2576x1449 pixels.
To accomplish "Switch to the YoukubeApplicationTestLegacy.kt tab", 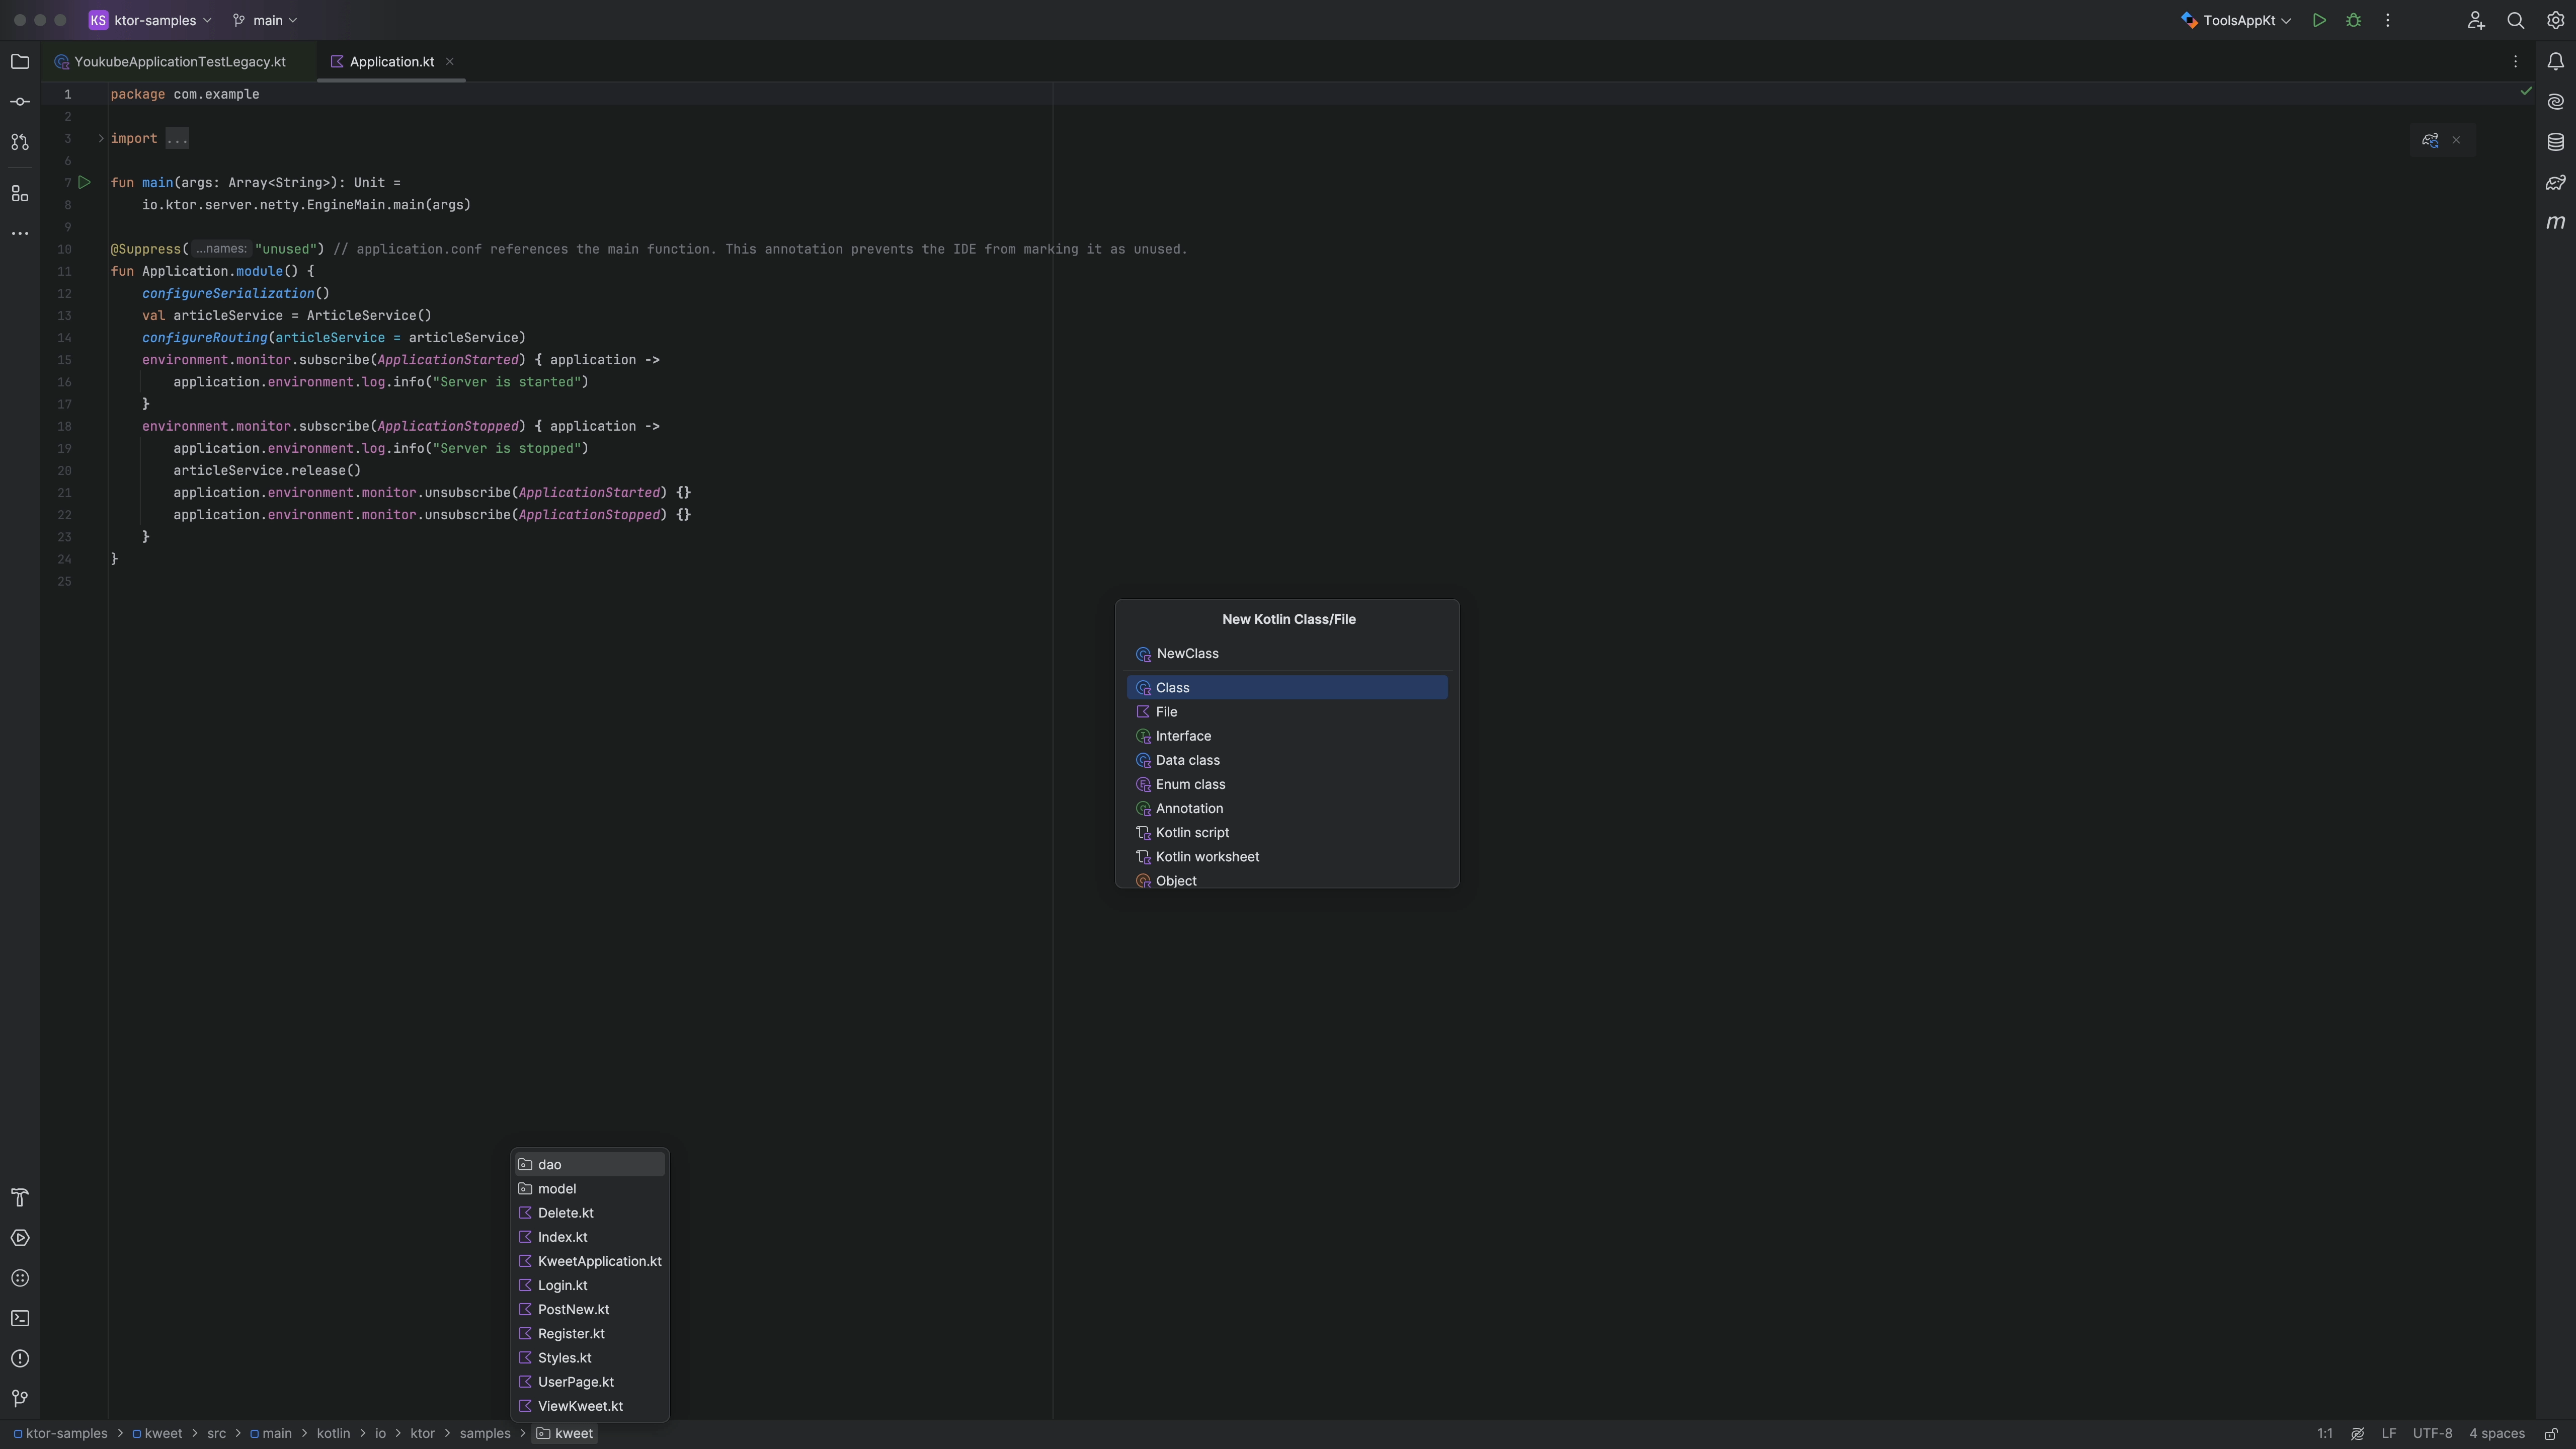I will pyautogui.click(x=181, y=61).
